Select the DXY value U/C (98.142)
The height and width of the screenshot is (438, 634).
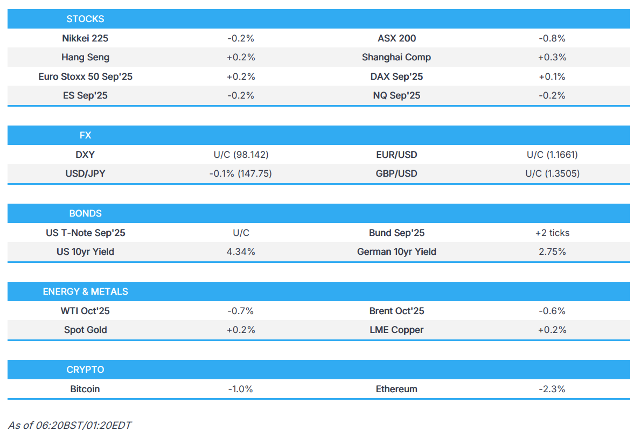[241, 155]
